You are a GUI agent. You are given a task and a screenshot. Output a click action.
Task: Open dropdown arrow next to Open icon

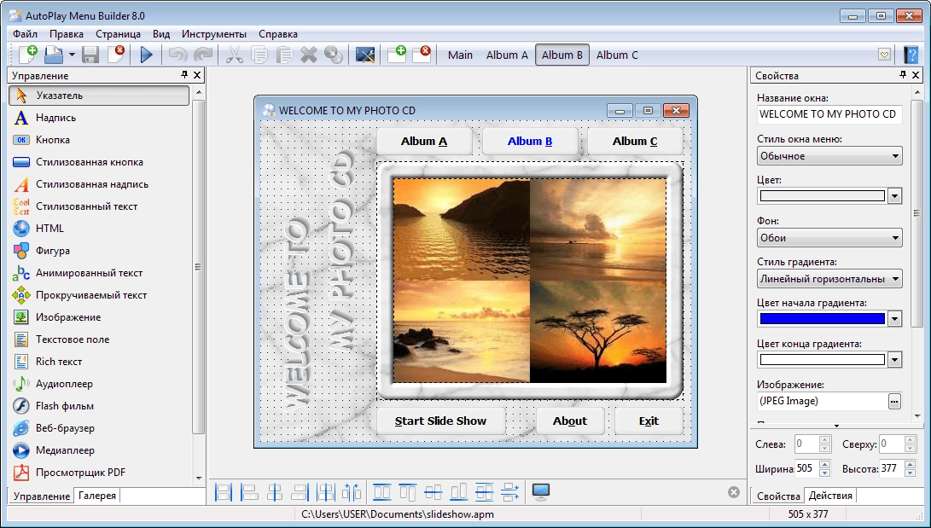coord(72,55)
